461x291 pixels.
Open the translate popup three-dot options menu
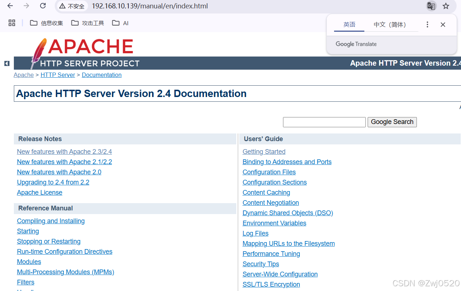pos(427,24)
